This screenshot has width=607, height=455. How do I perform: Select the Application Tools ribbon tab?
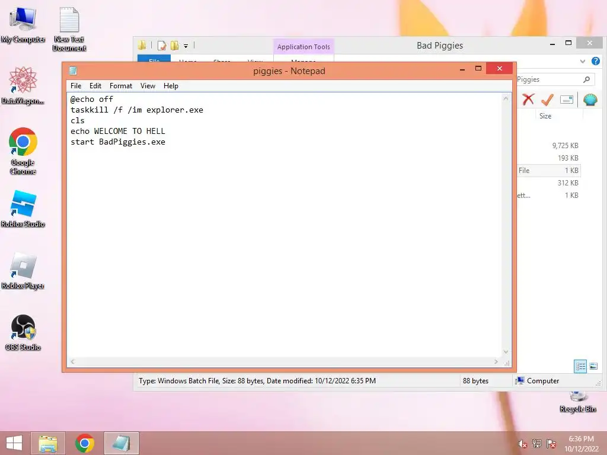coord(303,46)
